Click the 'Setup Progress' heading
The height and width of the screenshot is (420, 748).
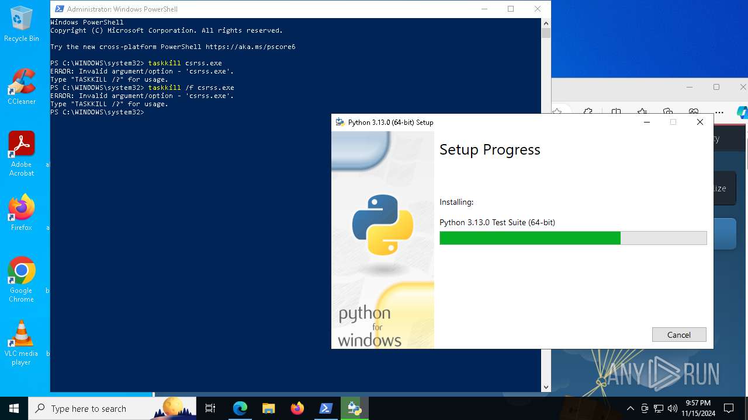490,149
